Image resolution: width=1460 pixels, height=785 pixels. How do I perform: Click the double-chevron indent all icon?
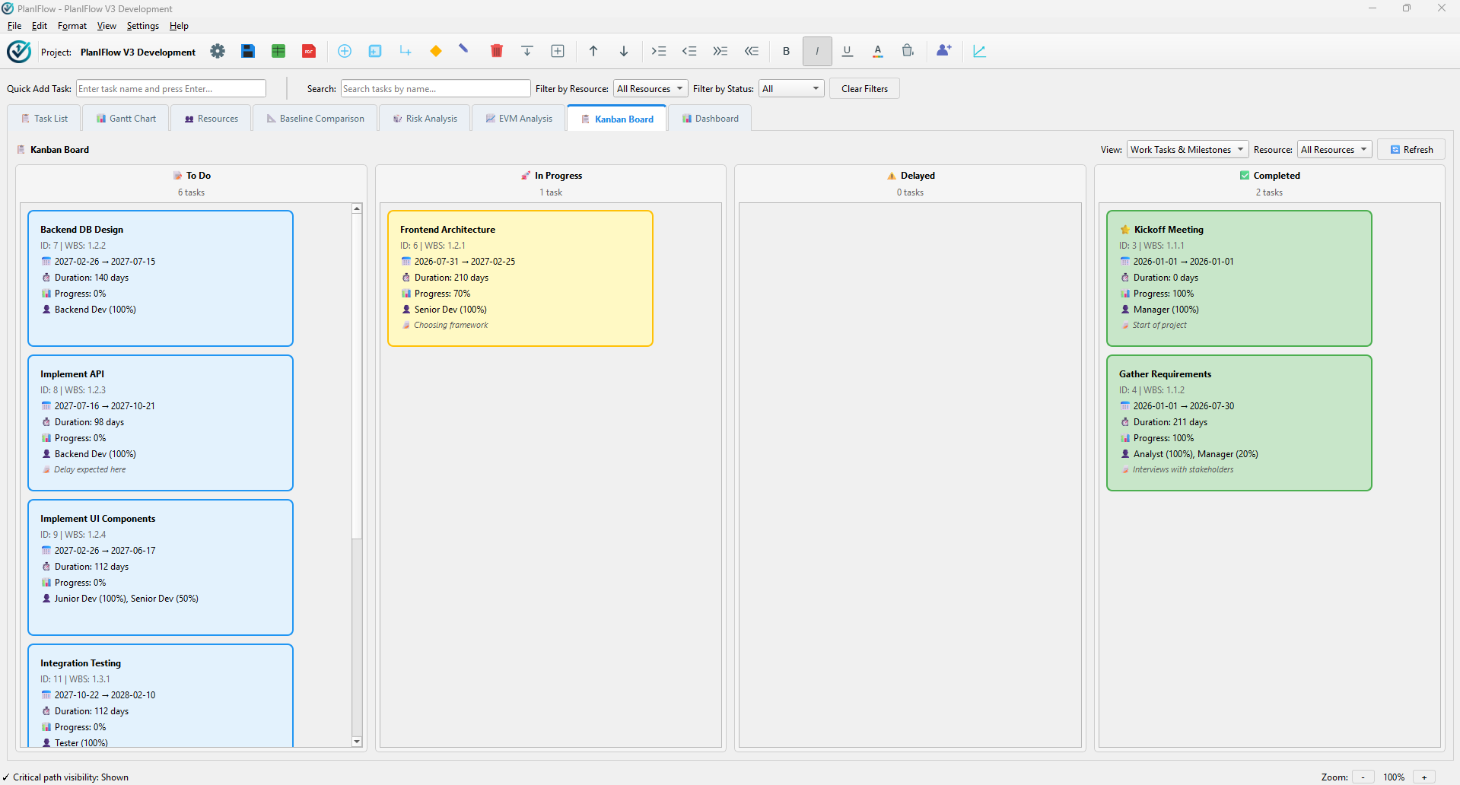(720, 51)
